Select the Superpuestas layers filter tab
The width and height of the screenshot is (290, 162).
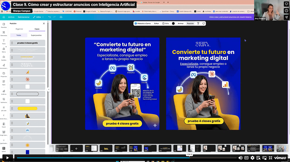[x=36, y=35]
